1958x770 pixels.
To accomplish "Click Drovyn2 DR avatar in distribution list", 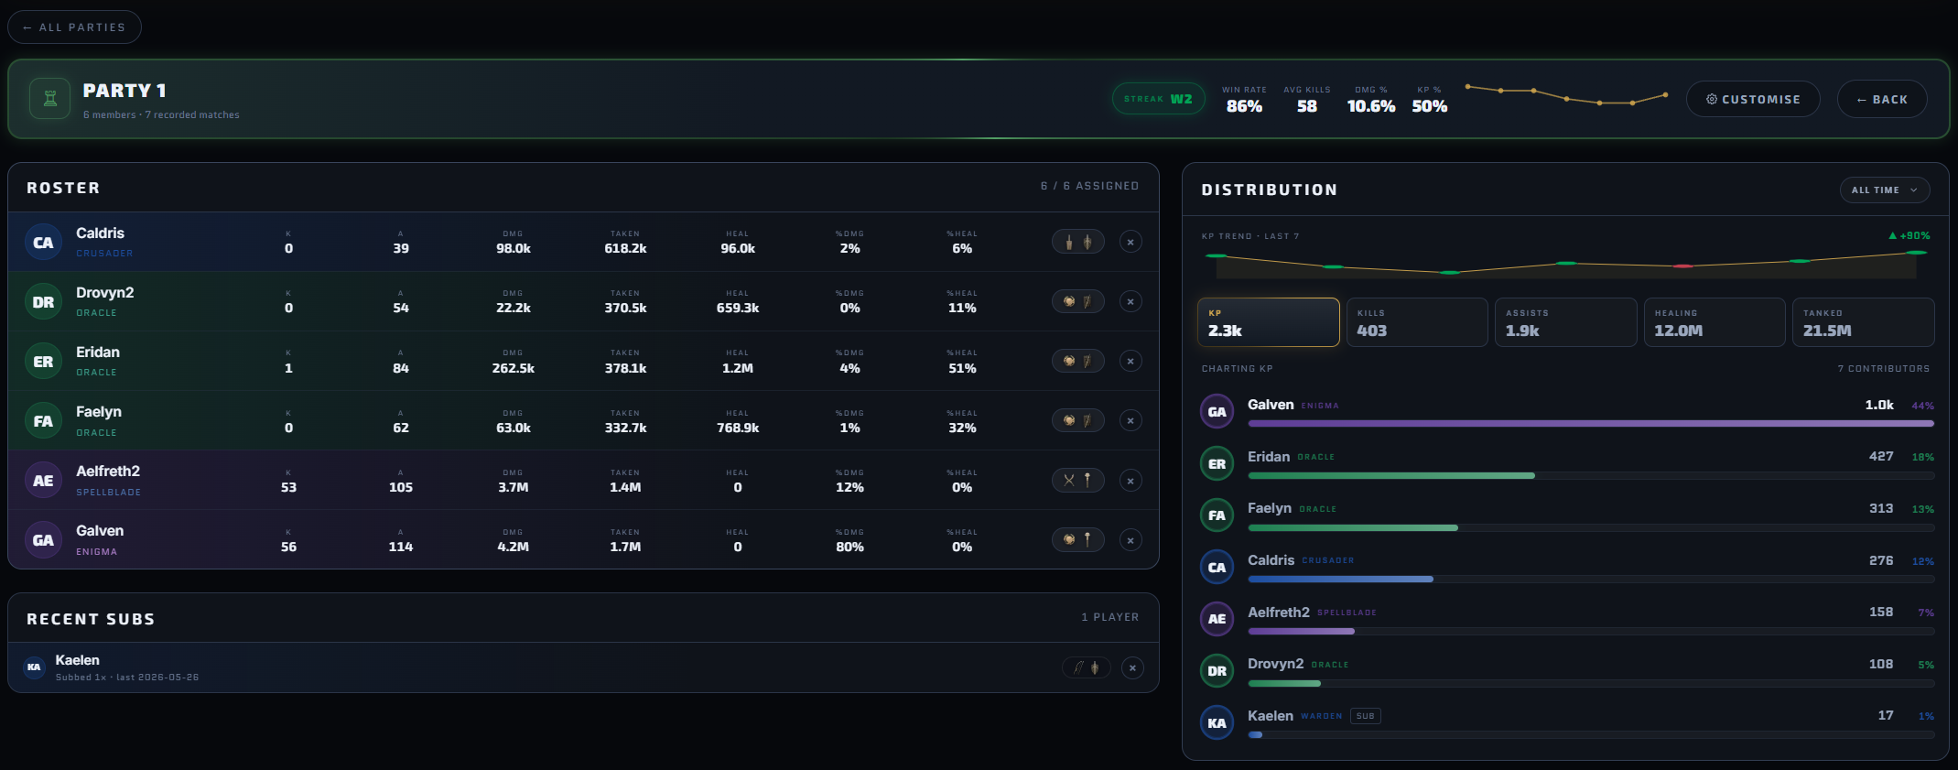I will coord(1217,671).
